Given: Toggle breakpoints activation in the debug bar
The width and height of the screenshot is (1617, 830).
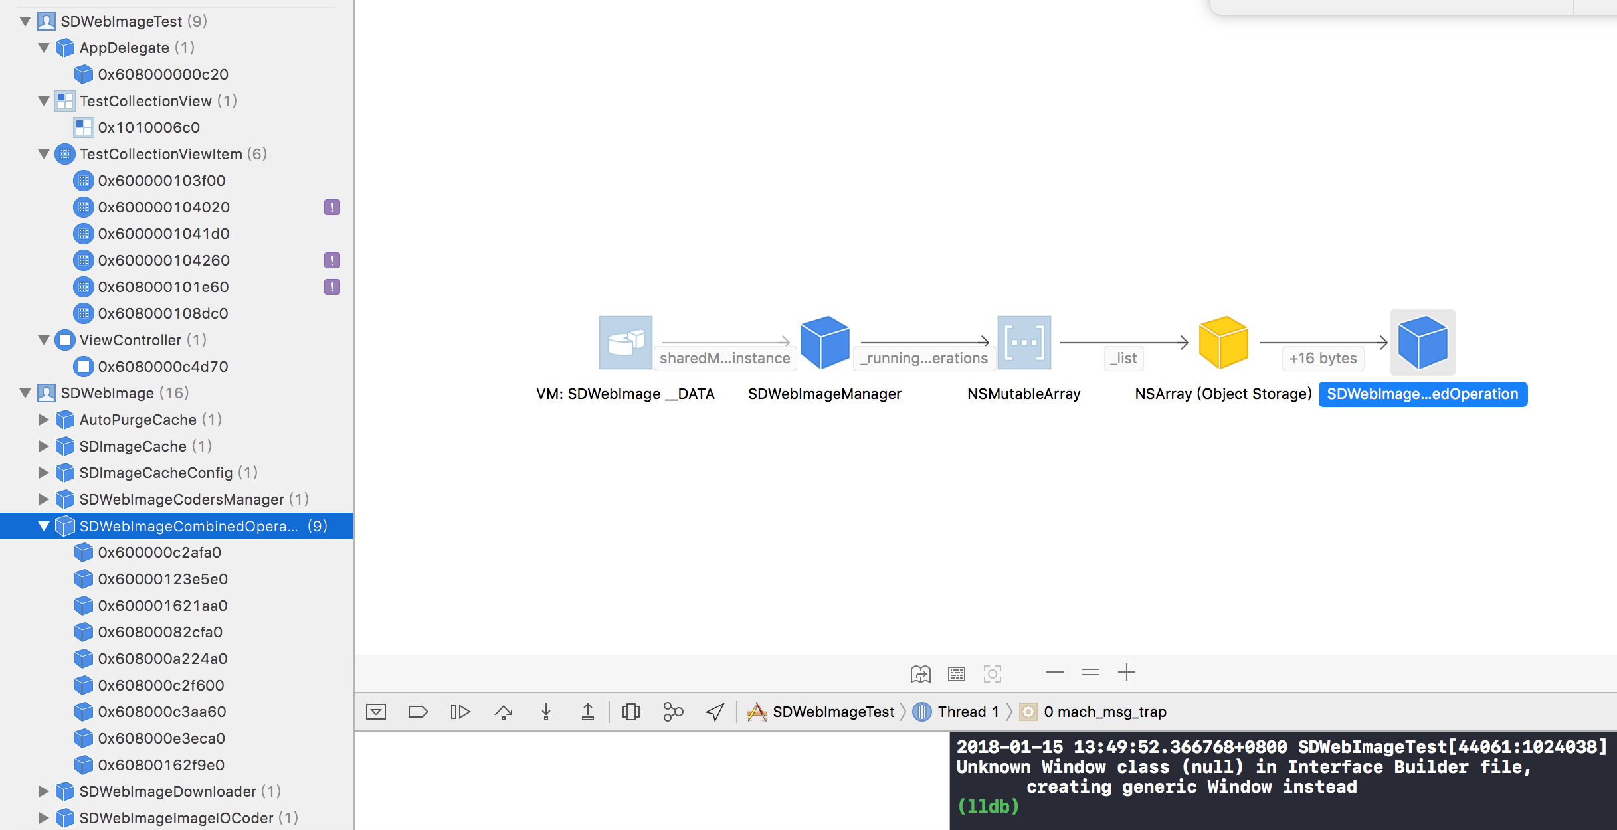Looking at the screenshot, I should pos(418,711).
